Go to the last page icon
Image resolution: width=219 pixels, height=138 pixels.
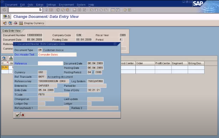pos(106,10)
